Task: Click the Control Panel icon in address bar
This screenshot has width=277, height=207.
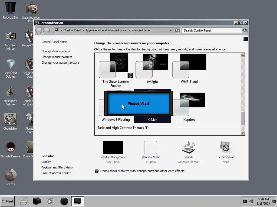Action: coord(57,30)
